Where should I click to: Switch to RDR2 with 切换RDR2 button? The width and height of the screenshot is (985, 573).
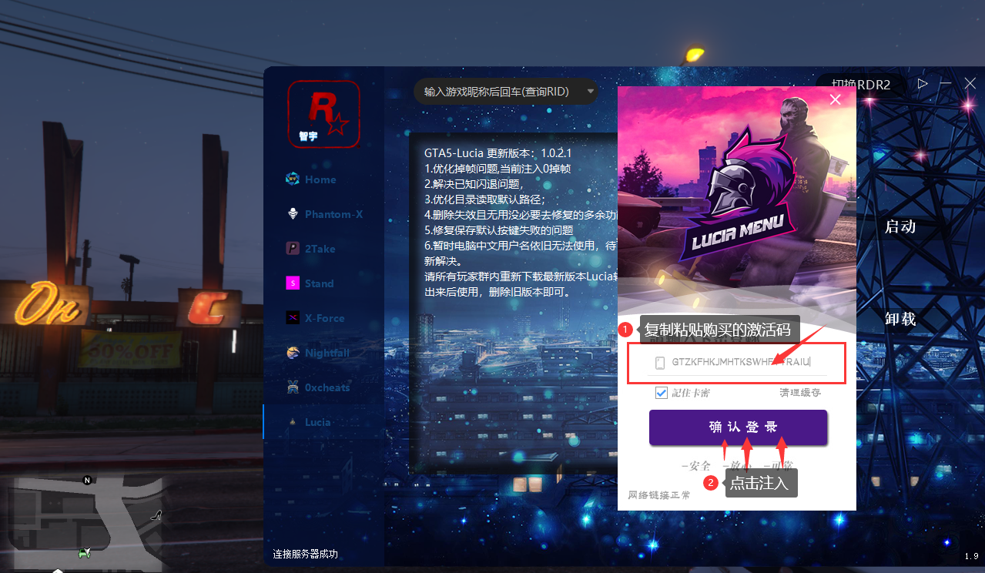[x=860, y=84]
